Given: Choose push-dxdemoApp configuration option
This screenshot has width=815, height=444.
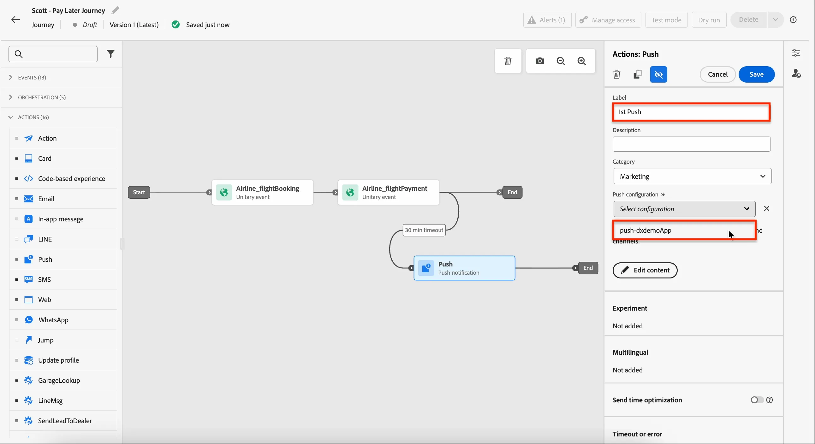Looking at the screenshot, I should click(x=684, y=230).
